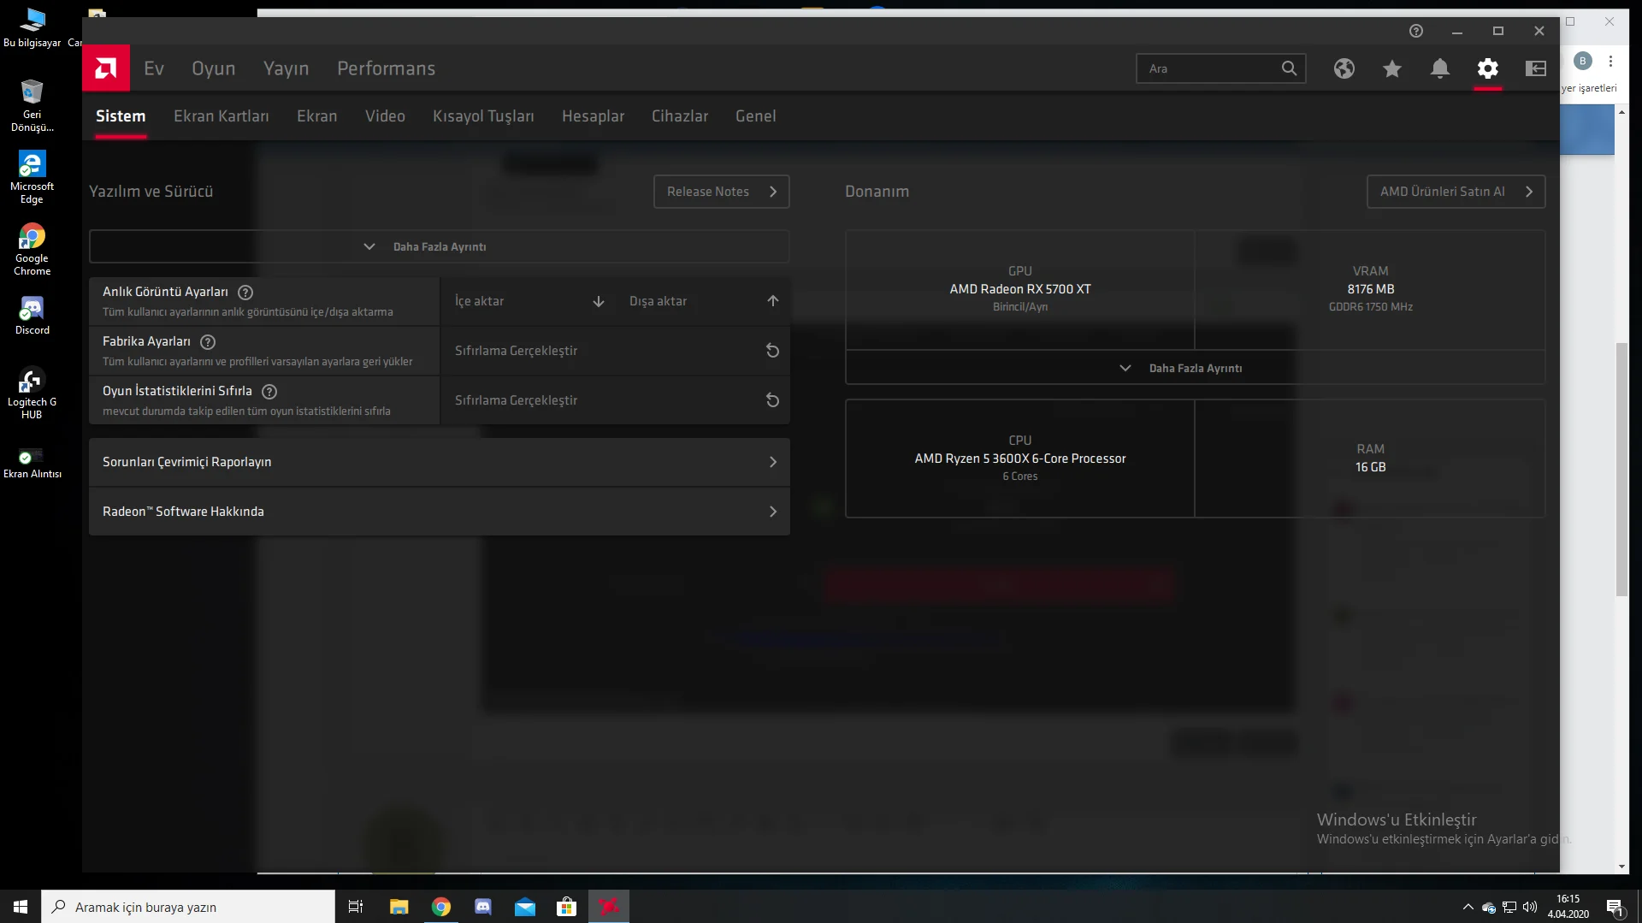Show help for Fabrika Ayarları
This screenshot has width=1642, height=923.
coord(208,342)
